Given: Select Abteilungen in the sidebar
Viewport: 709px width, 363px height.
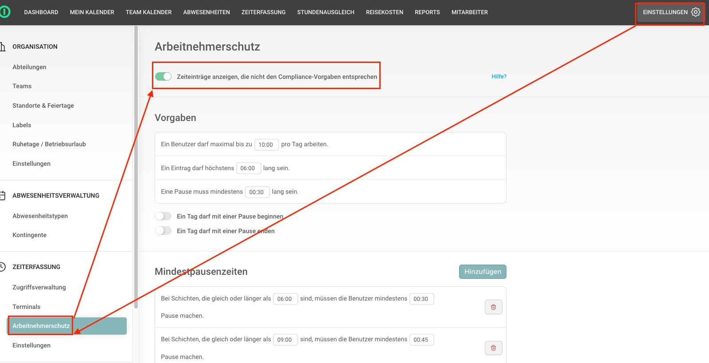Looking at the screenshot, I should 29,67.
